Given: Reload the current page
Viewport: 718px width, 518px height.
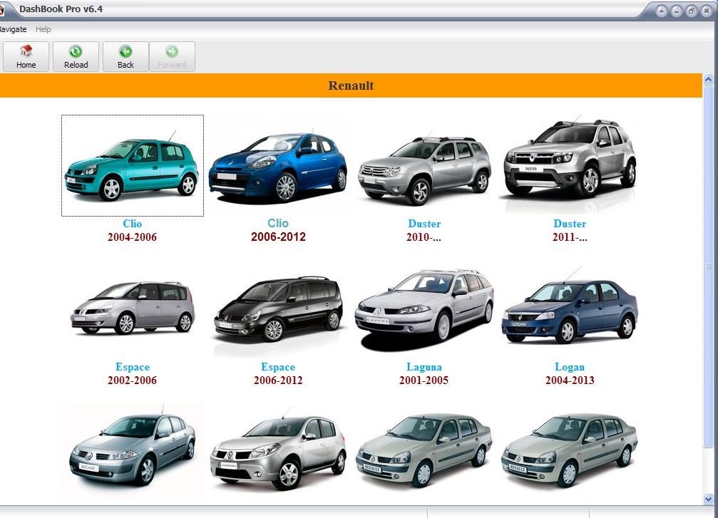Looking at the screenshot, I should 76,57.
